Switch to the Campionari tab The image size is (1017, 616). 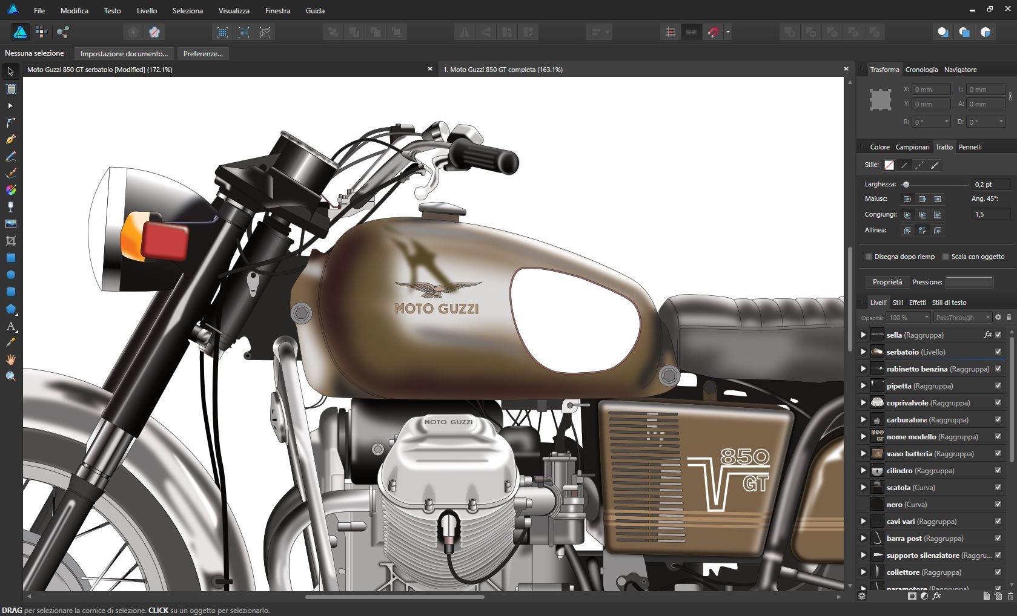(912, 147)
